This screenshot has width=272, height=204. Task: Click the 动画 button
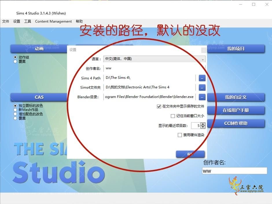point(39,49)
